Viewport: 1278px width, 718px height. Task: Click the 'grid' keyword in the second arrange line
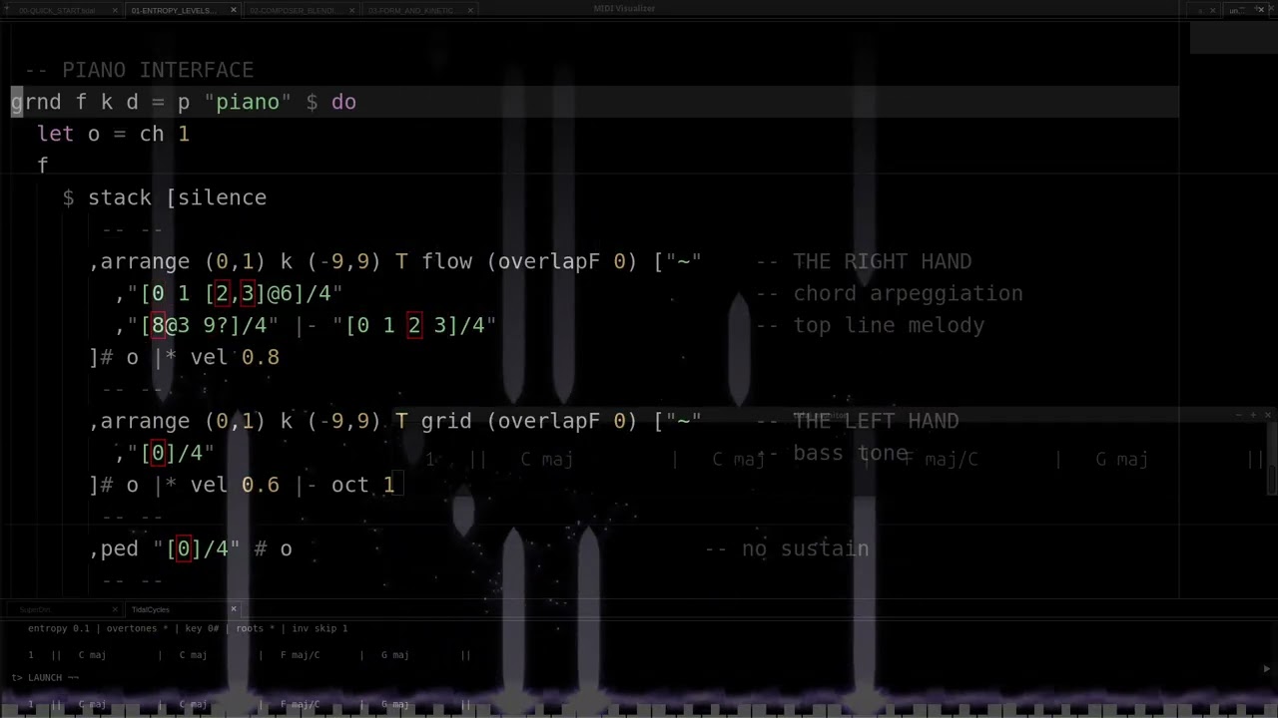(446, 421)
